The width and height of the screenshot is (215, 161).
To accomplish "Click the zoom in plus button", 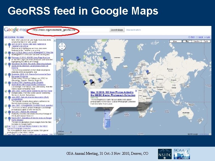I will [x=62, y=63].
